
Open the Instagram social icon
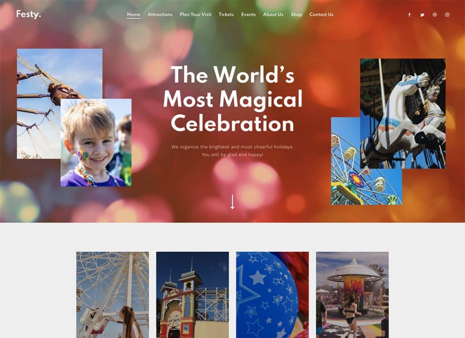coord(447,15)
